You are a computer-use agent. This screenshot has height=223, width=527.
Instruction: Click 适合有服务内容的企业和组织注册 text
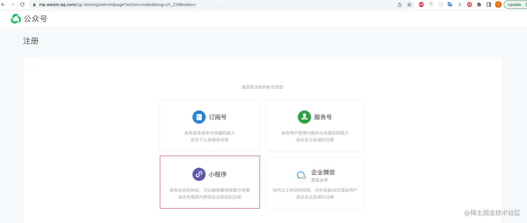tap(209, 197)
